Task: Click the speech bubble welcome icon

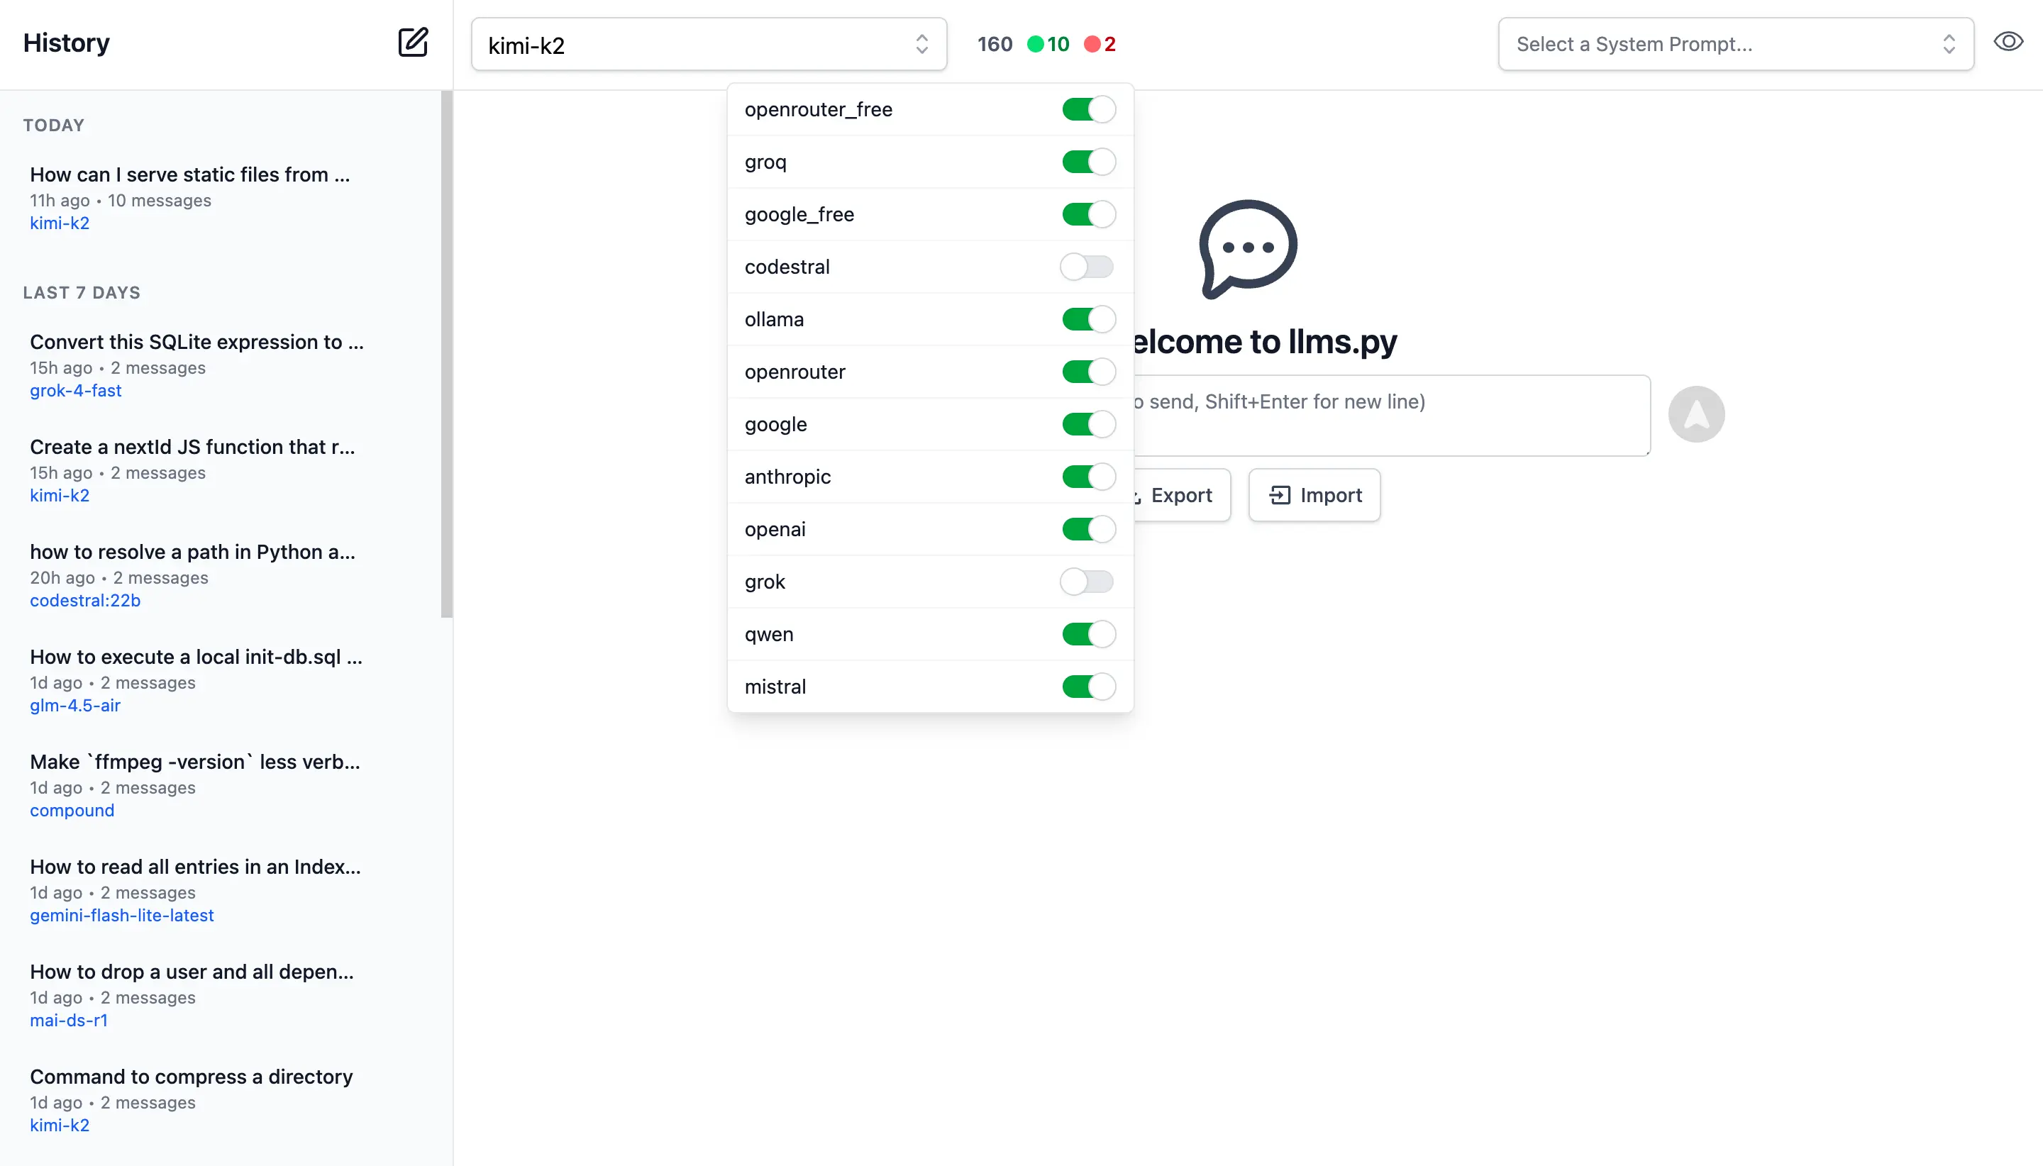Action: click(1248, 249)
